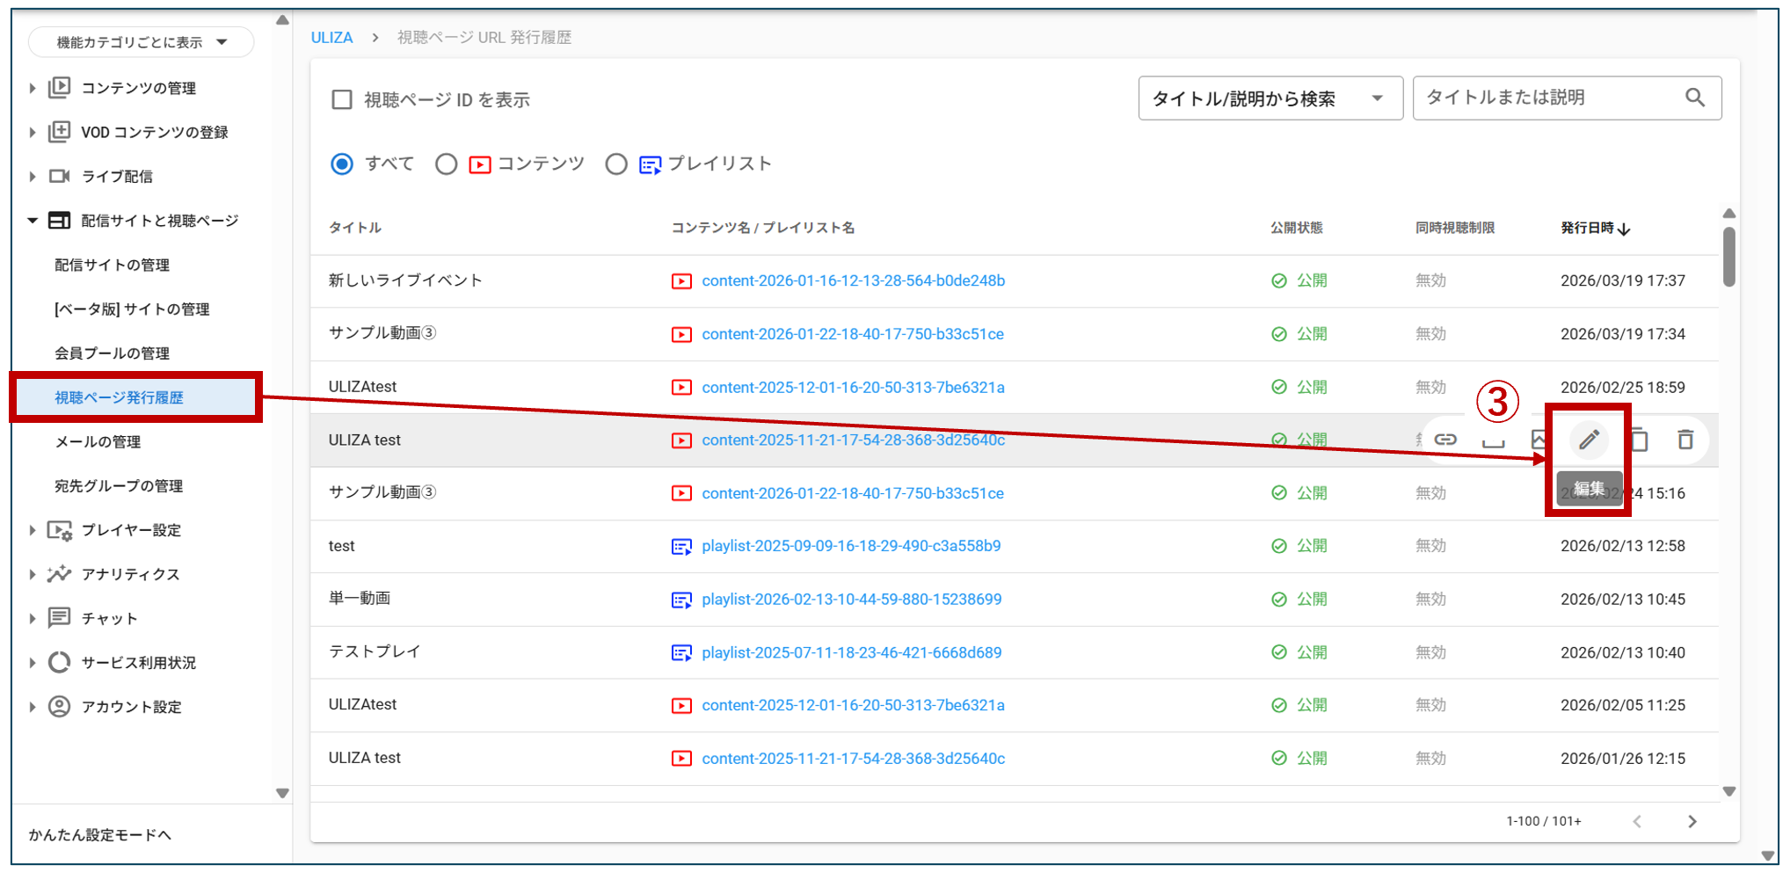Click the タイトルまたは説明 search field

1547,98
